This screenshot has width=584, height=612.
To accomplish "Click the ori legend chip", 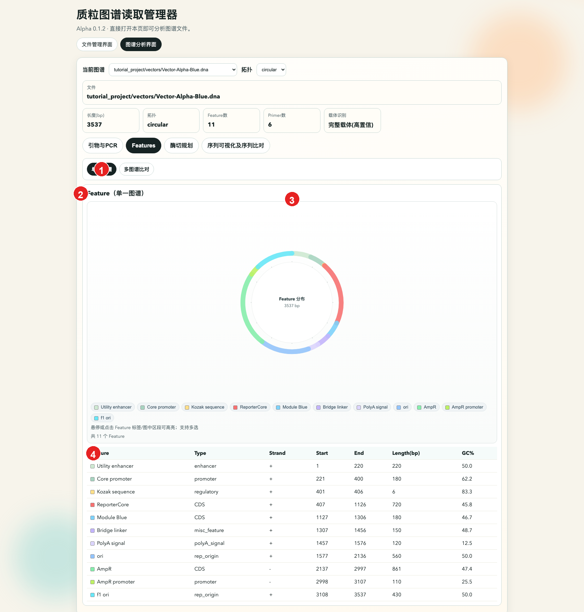I will click(402, 407).
